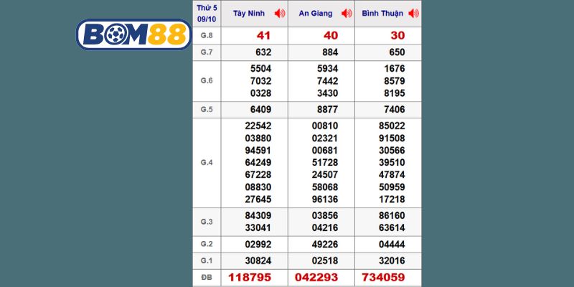Select the G.5 prize row label
Viewport: 574px width, 287px height.
[x=207, y=110]
